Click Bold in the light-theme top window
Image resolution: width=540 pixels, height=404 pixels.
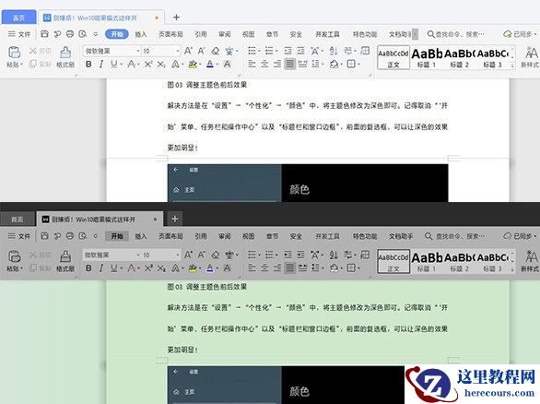88,65
